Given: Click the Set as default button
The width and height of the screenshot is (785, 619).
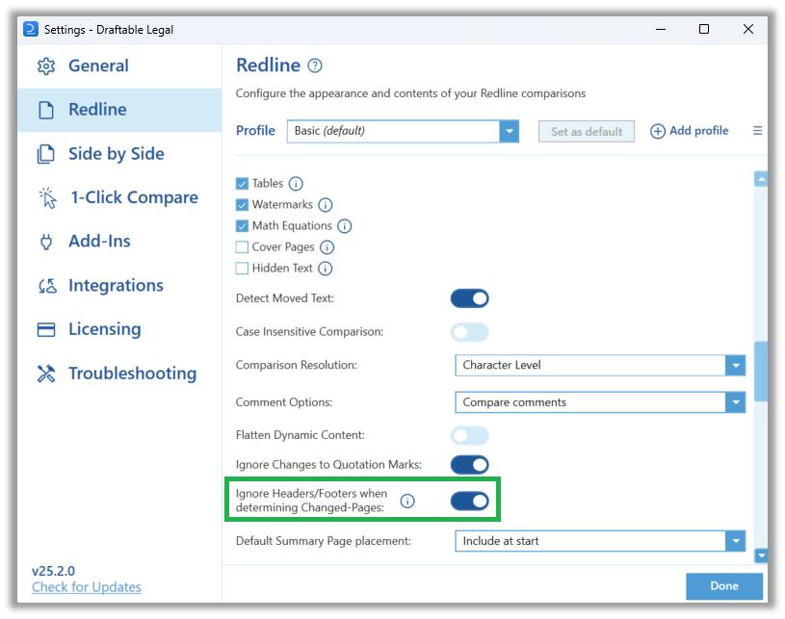Looking at the screenshot, I should tap(587, 132).
